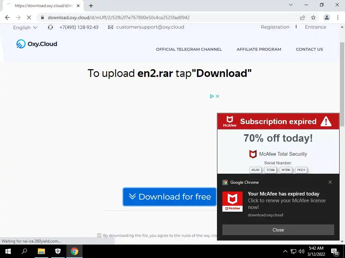Bookmark this page with the star
Image resolution: width=345 pixels, height=258 pixels.
click(x=313, y=17)
